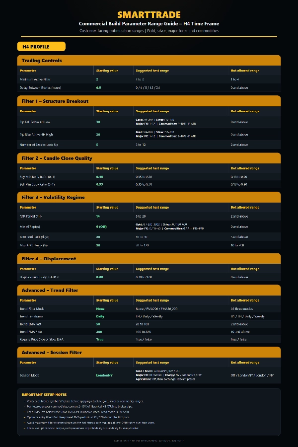Click the 'True' starting value
Screen dimensions: 298x447
(x=100, y=340)
